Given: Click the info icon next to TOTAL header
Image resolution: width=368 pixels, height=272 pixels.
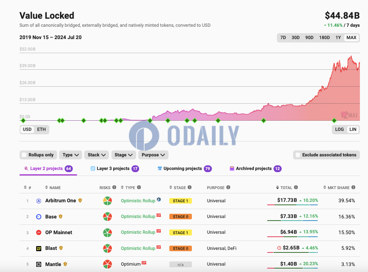Looking at the screenshot, I should click(x=296, y=187).
